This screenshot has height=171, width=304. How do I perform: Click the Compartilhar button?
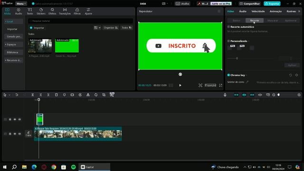click(x=250, y=4)
